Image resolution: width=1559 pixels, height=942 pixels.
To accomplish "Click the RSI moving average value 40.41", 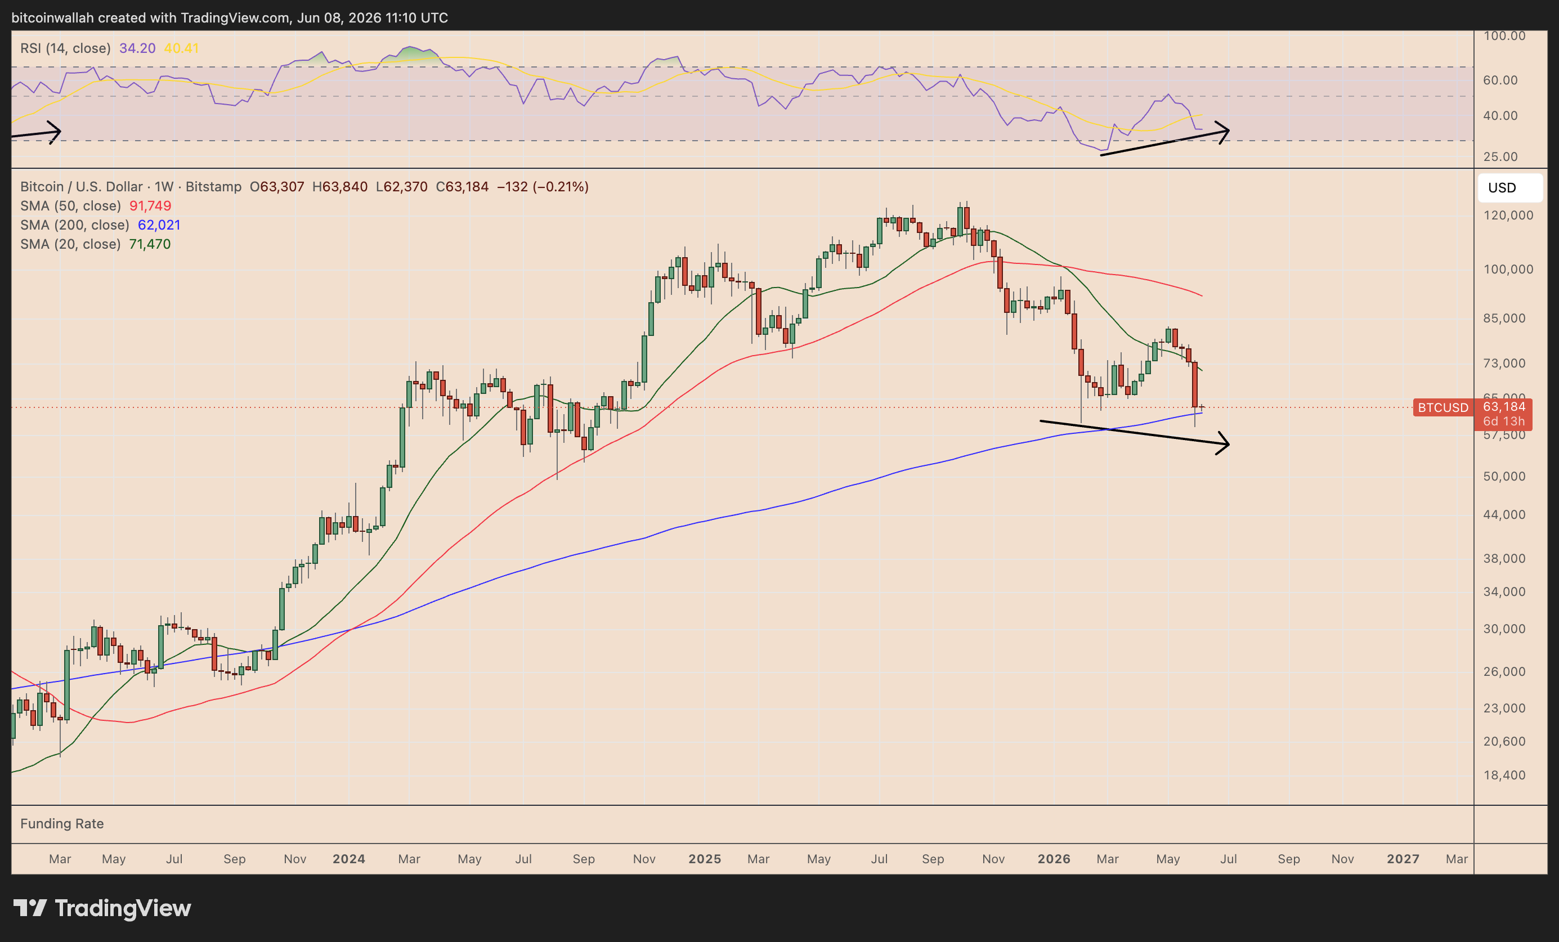I will [182, 48].
